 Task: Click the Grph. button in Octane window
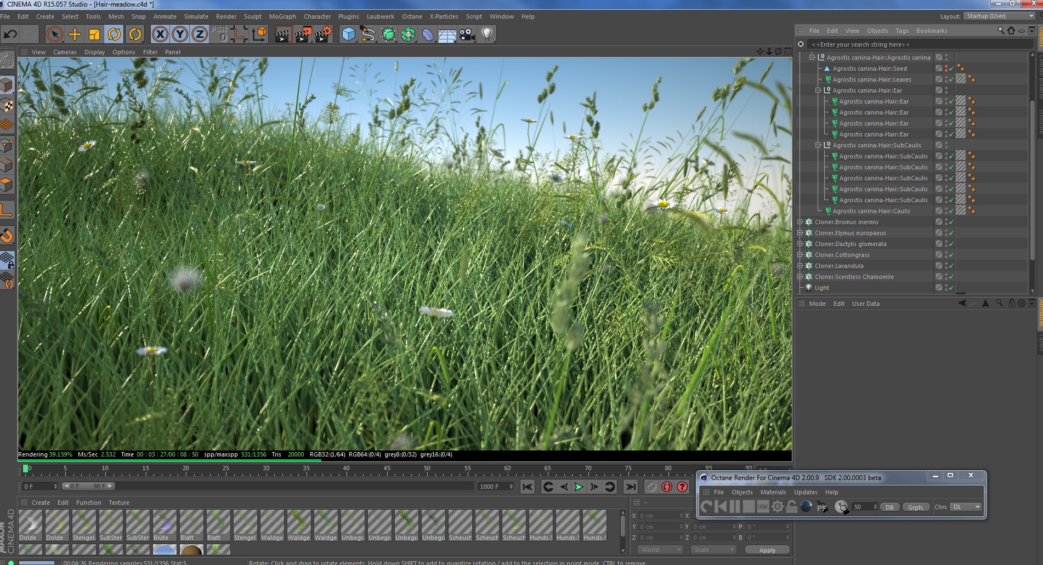click(x=916, y=507)
